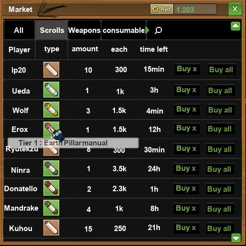246x246 pixels.
Task: Click lp20's plain scroll icon
Action: point(51,70)
